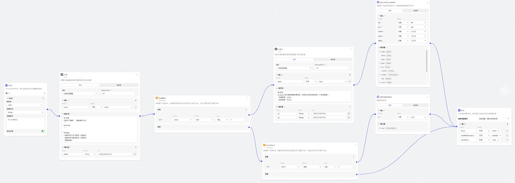Click the Condition_1 node icon
Viewport: 515px width, 183px height.
coord(264,145)
